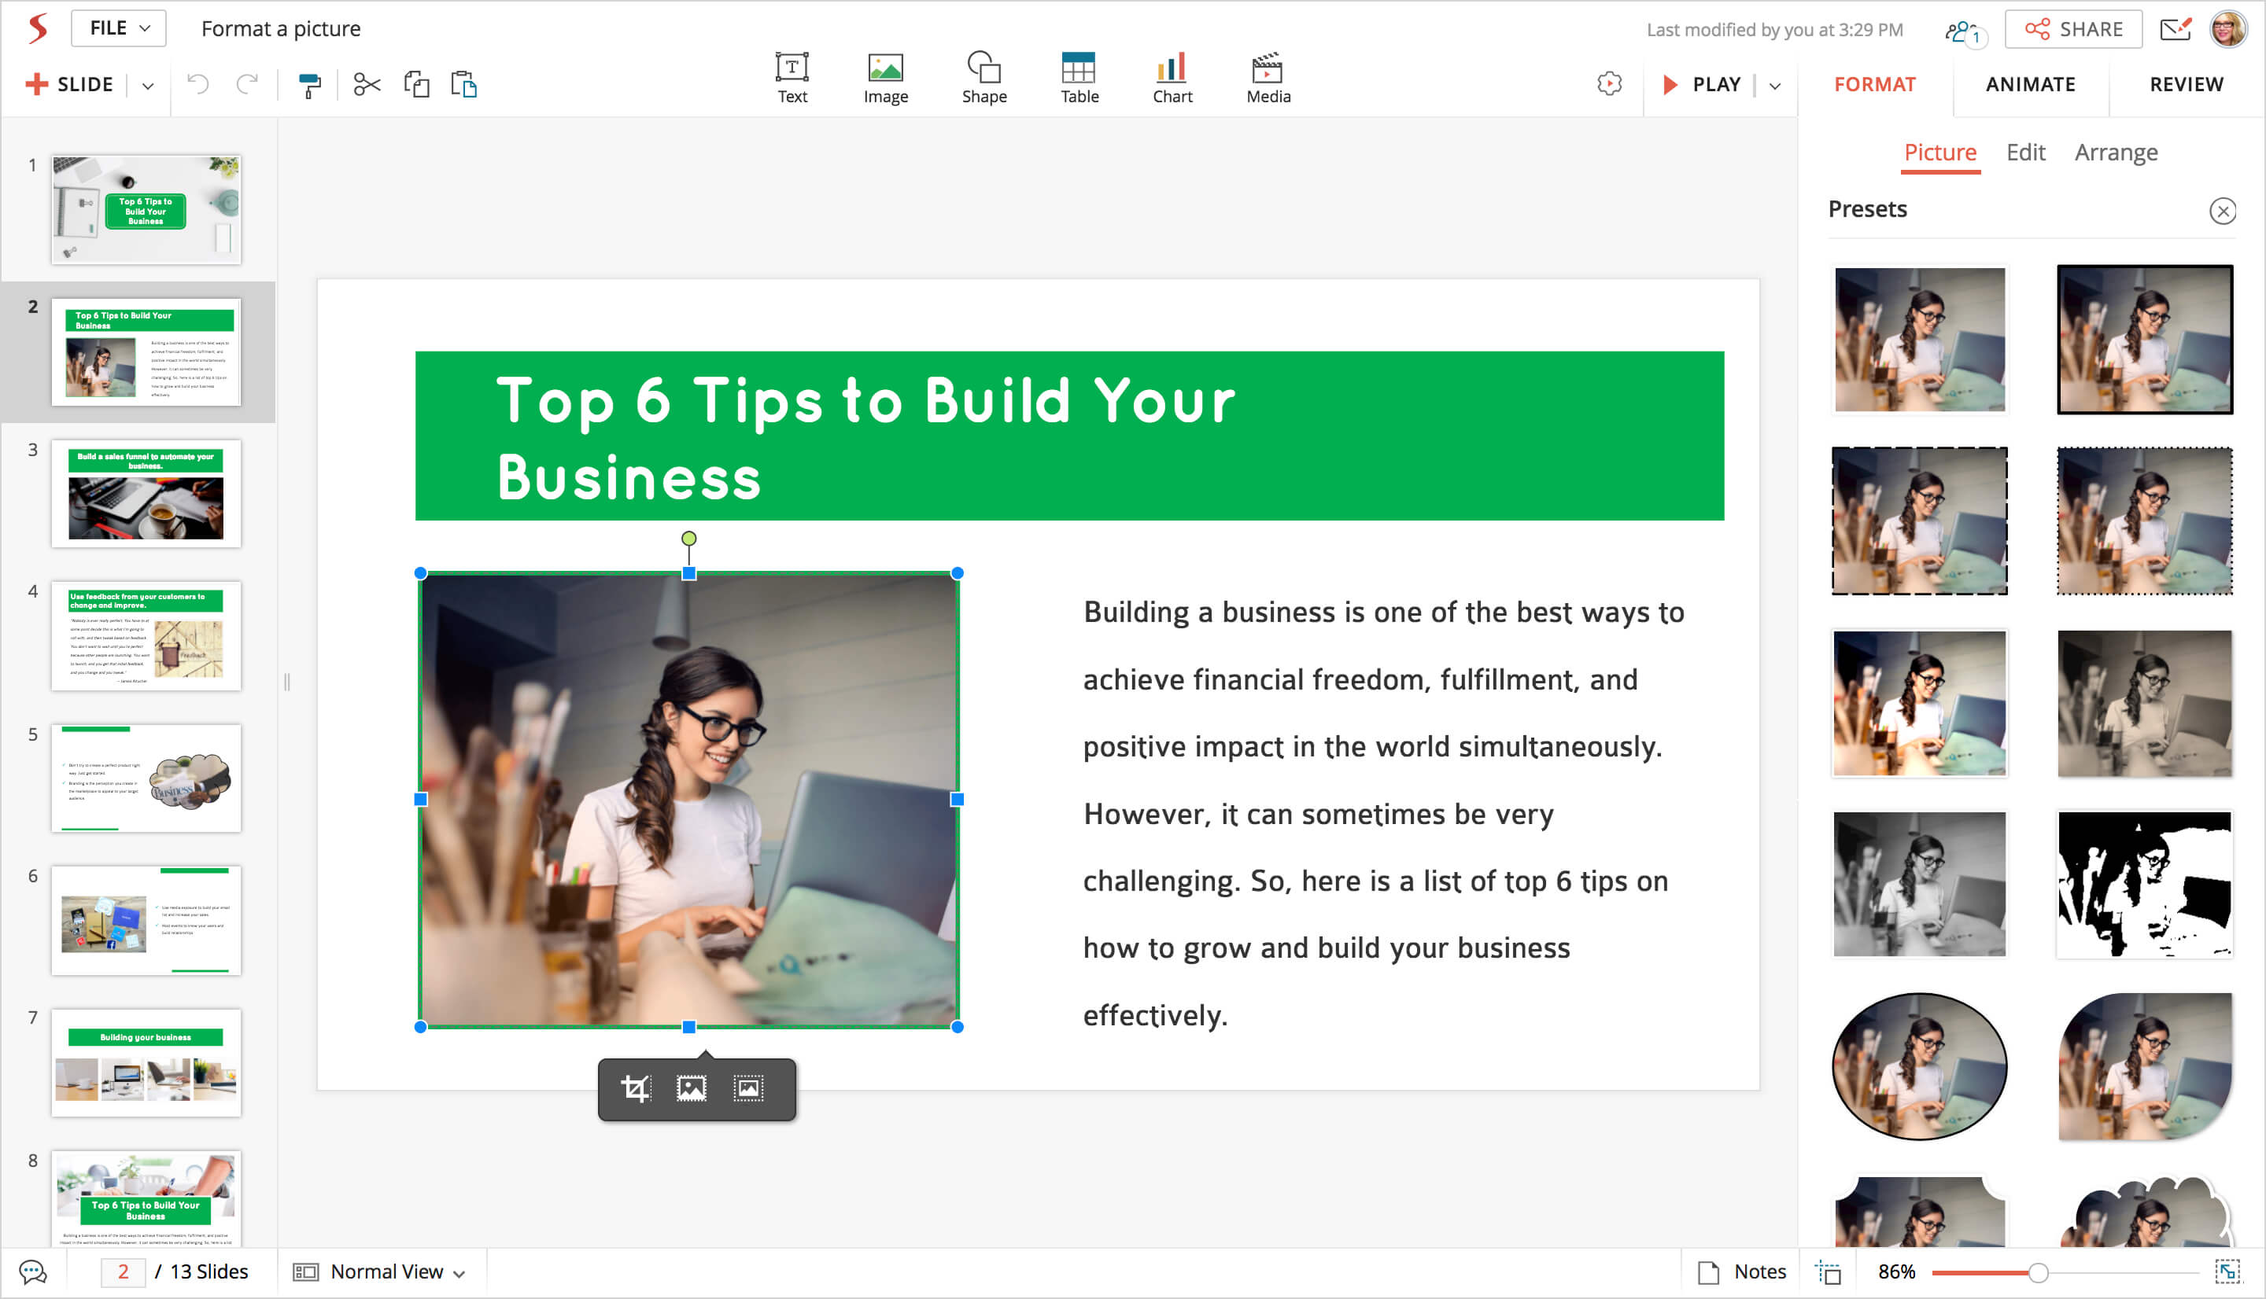Click the Media insert icon
Image resolution: width=2266 pixels, height=1299 pixels.
pyautogui.click(x=1268, y=78)
